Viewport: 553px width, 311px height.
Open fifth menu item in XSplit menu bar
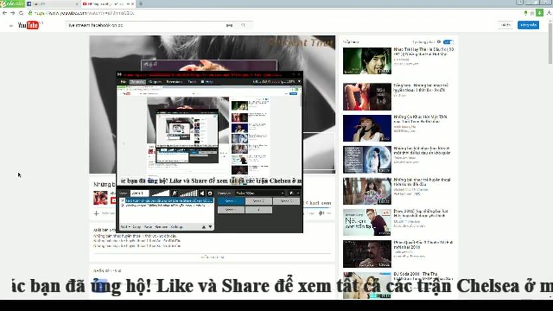(x=192, y=82)
